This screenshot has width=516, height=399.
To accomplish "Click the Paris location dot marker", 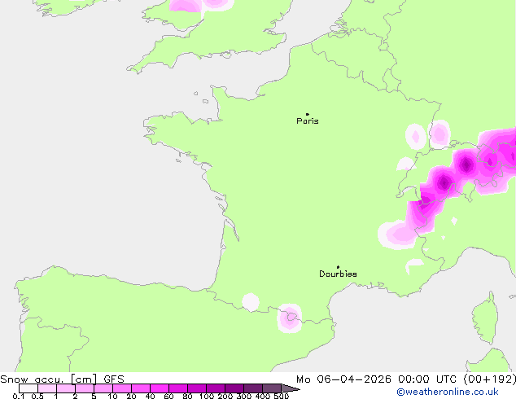I will tap(308, 114).
